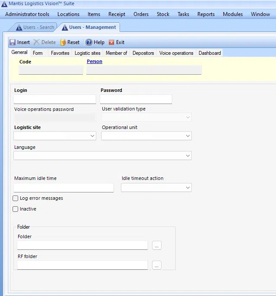276x296 pixels.
Task: Click the Users - Search tab icon
Action: 19,28
